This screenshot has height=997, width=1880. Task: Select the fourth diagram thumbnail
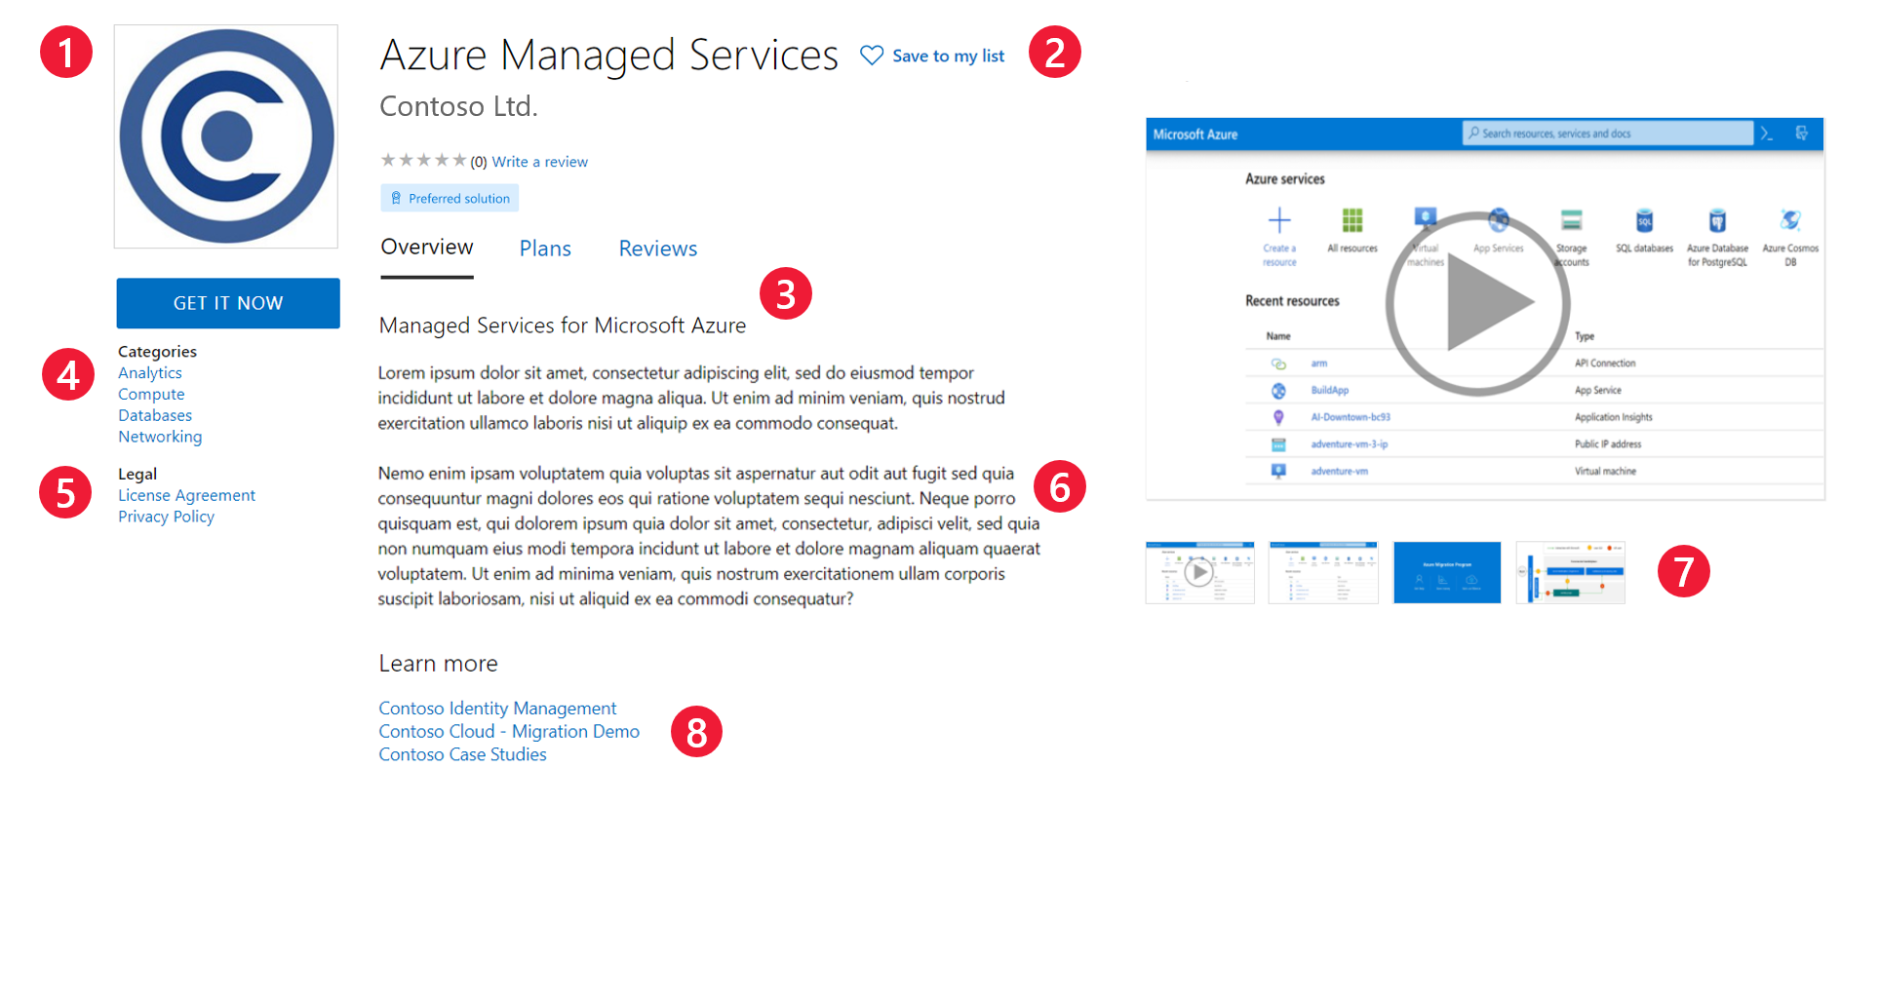(1571, 572)
